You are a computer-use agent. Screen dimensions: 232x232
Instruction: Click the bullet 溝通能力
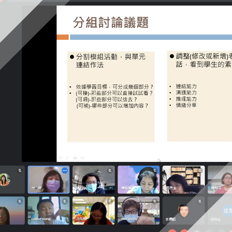(x=186, y=93)
